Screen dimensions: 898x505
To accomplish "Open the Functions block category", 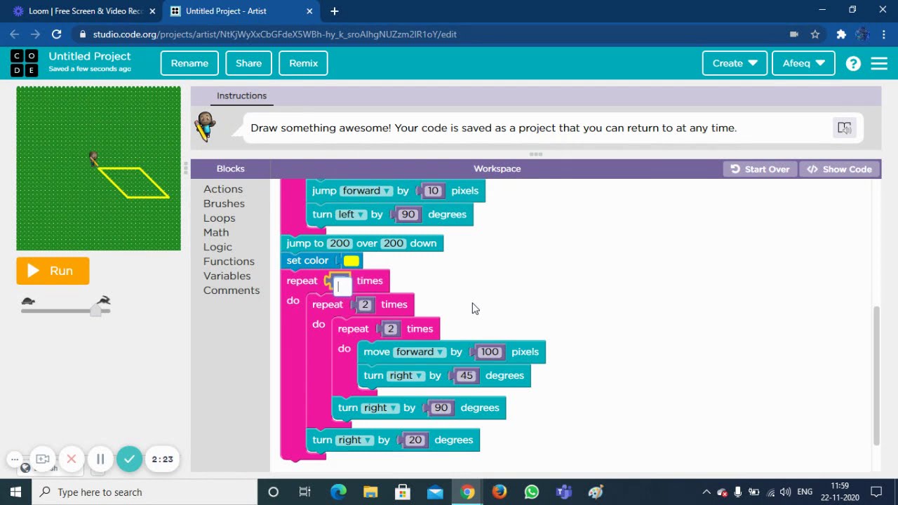I will pyautogui.click(x=229, y=262).
